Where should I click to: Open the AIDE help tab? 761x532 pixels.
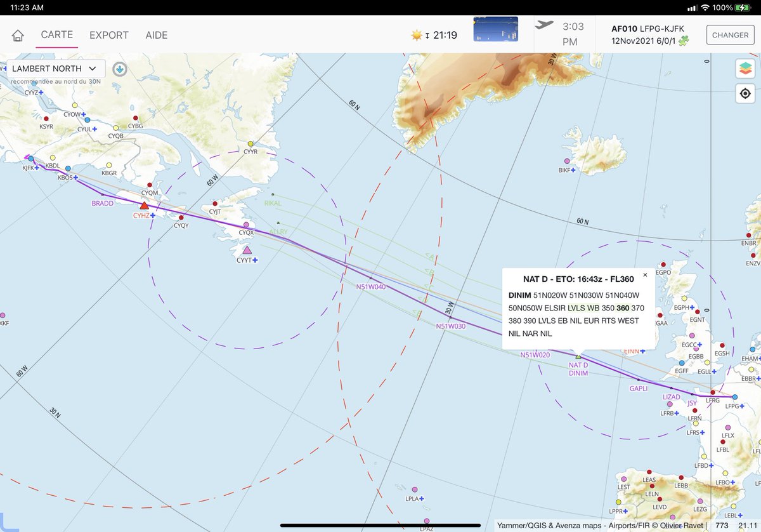[157, 35]
